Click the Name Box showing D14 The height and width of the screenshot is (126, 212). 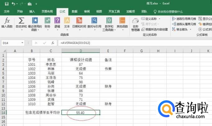12,43
